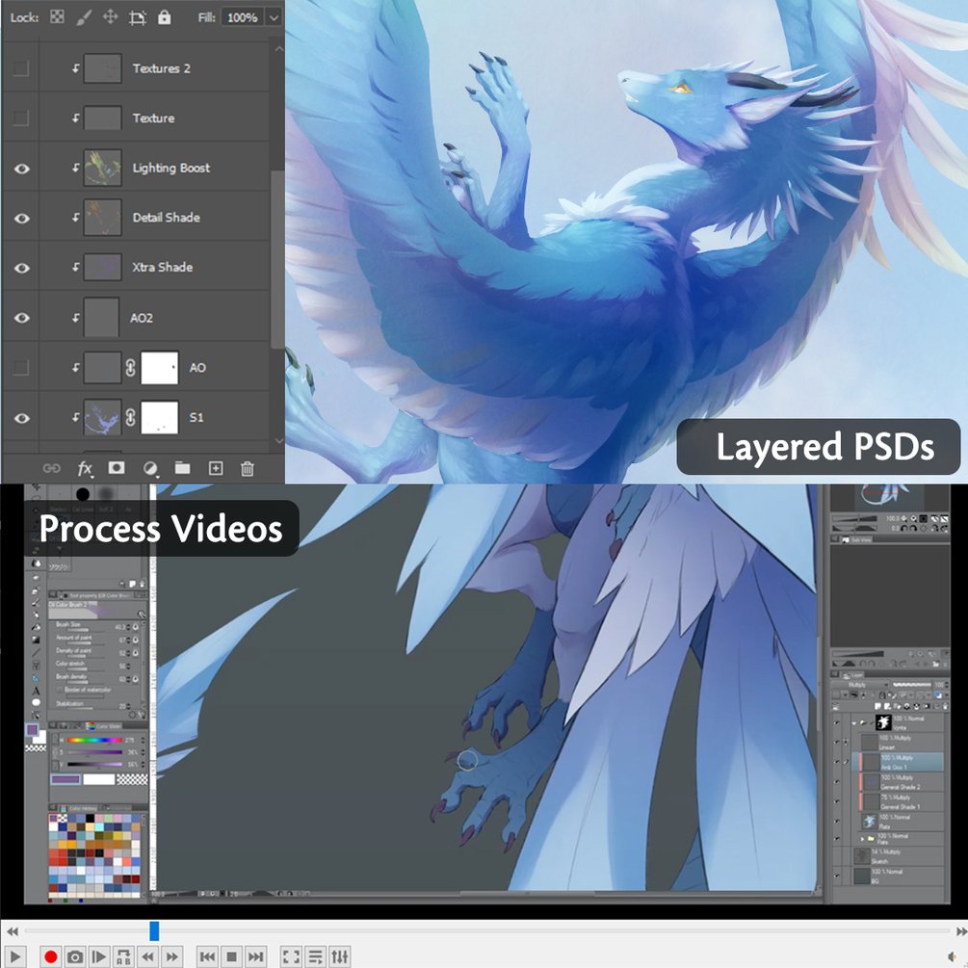Select the S1 layer mask thumbnail
The width and height of the screenshot is (968, 968).
pos(160,417)
